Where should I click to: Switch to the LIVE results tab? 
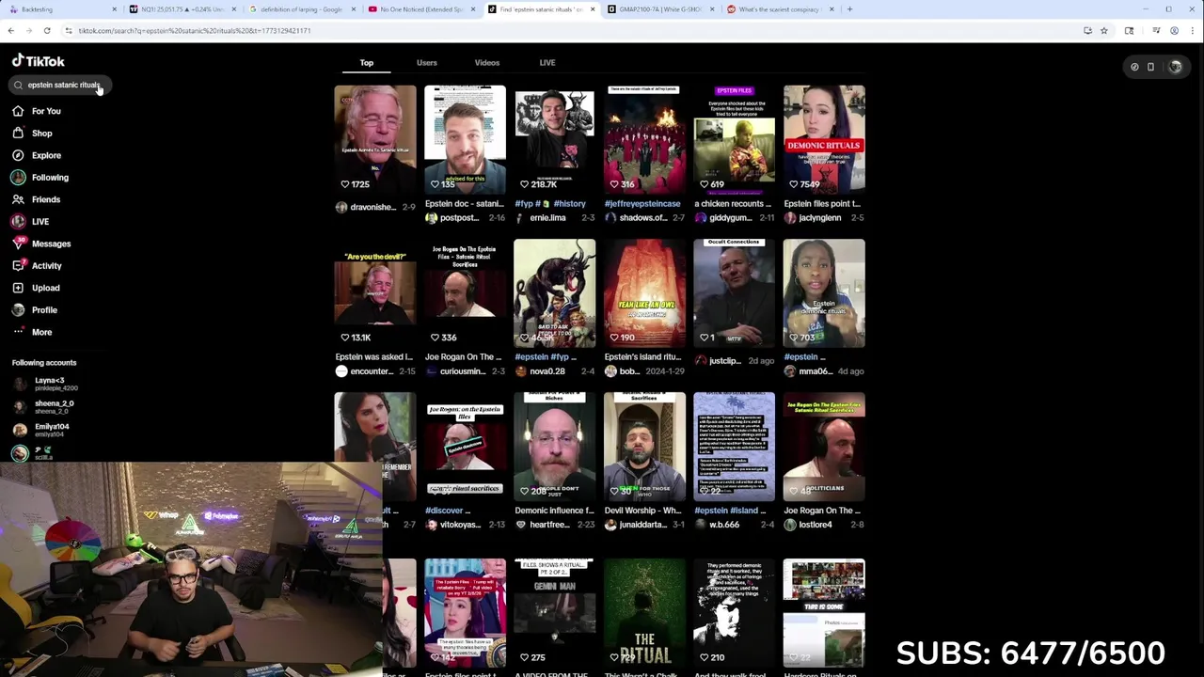tap(547, 63)
